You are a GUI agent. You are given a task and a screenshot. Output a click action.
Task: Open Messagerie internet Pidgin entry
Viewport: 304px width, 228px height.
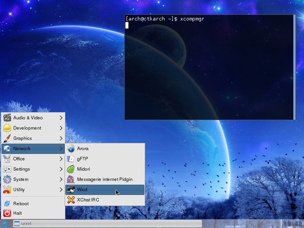pyautogui.click(x=105, y=180)
